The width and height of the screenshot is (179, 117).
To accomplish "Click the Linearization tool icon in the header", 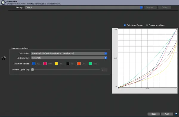I will [3, 2].
